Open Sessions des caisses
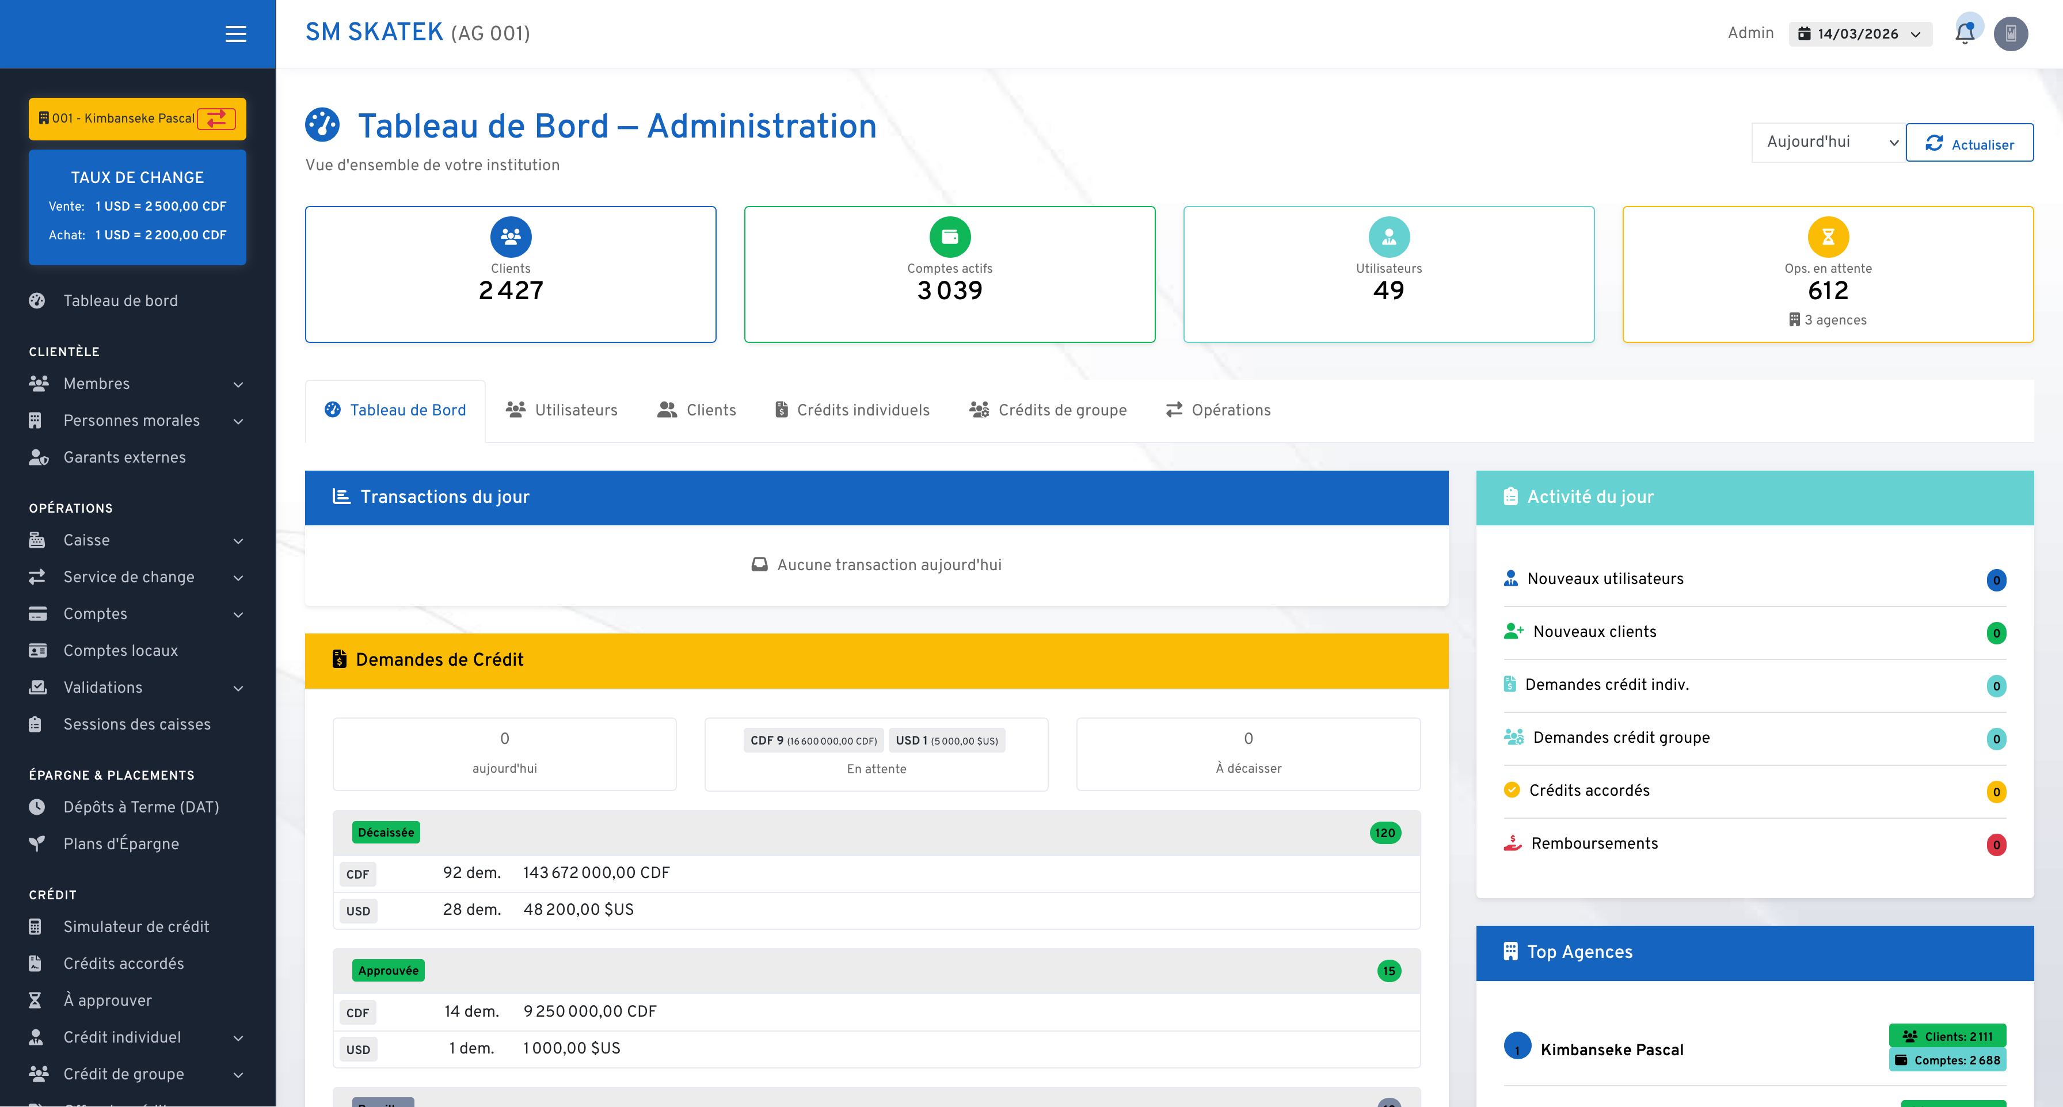Image resolution: width=2063 pixels, height=1107 pixels. [136, 724]
